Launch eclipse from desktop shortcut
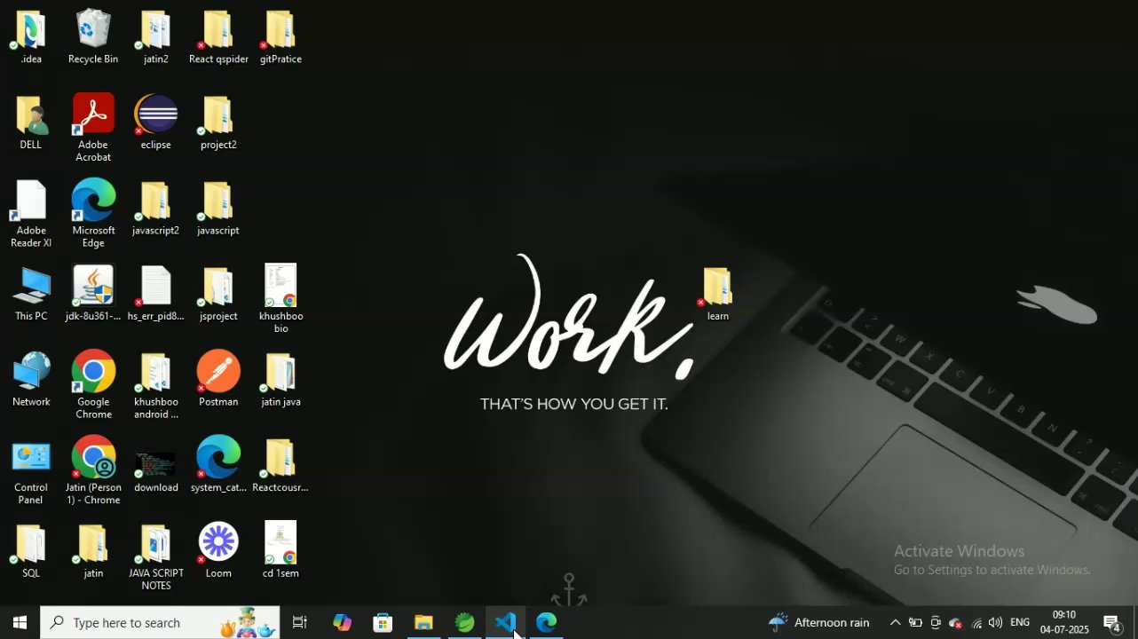Image resolution: width=1138 pixels, height=639 pixels. (156, 122)
